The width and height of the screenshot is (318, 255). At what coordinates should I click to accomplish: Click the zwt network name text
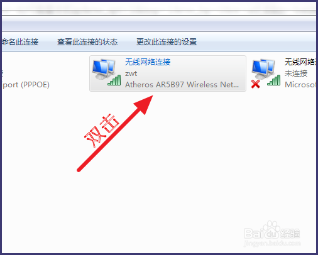[x=131, y=73]
